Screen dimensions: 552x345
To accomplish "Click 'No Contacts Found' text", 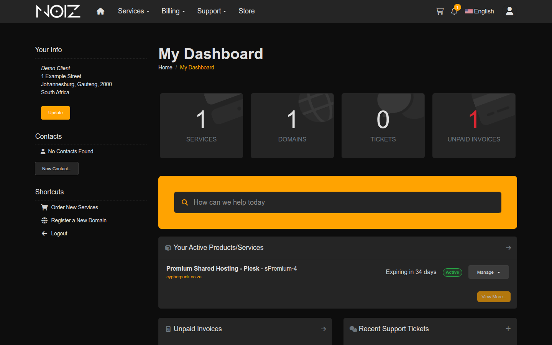I will (71, 151).
